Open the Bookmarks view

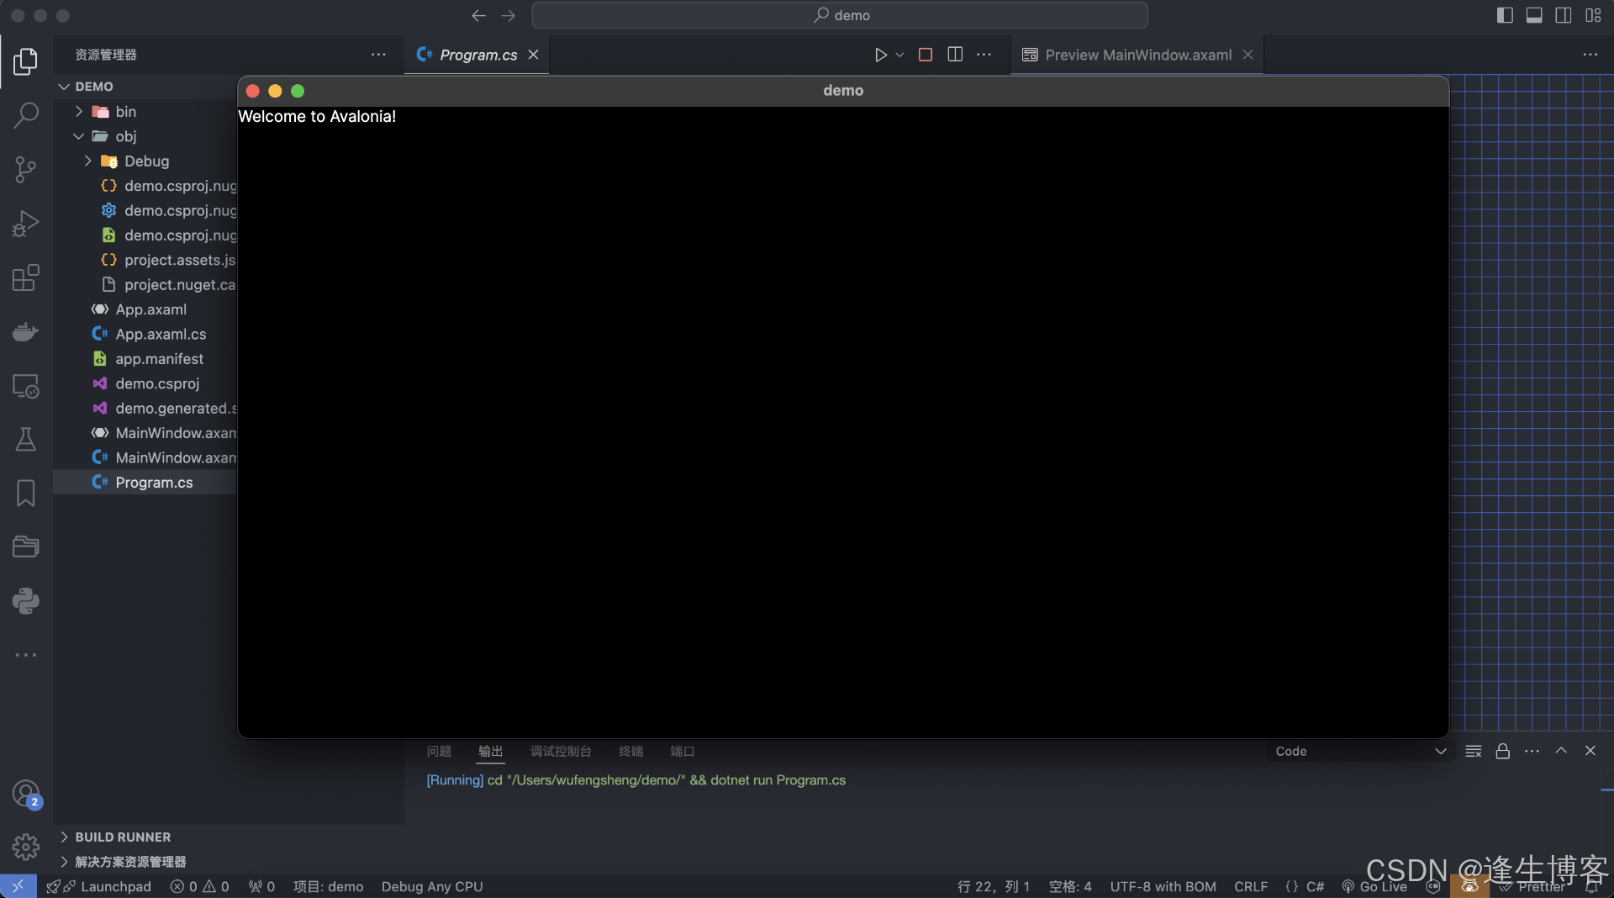25,494
